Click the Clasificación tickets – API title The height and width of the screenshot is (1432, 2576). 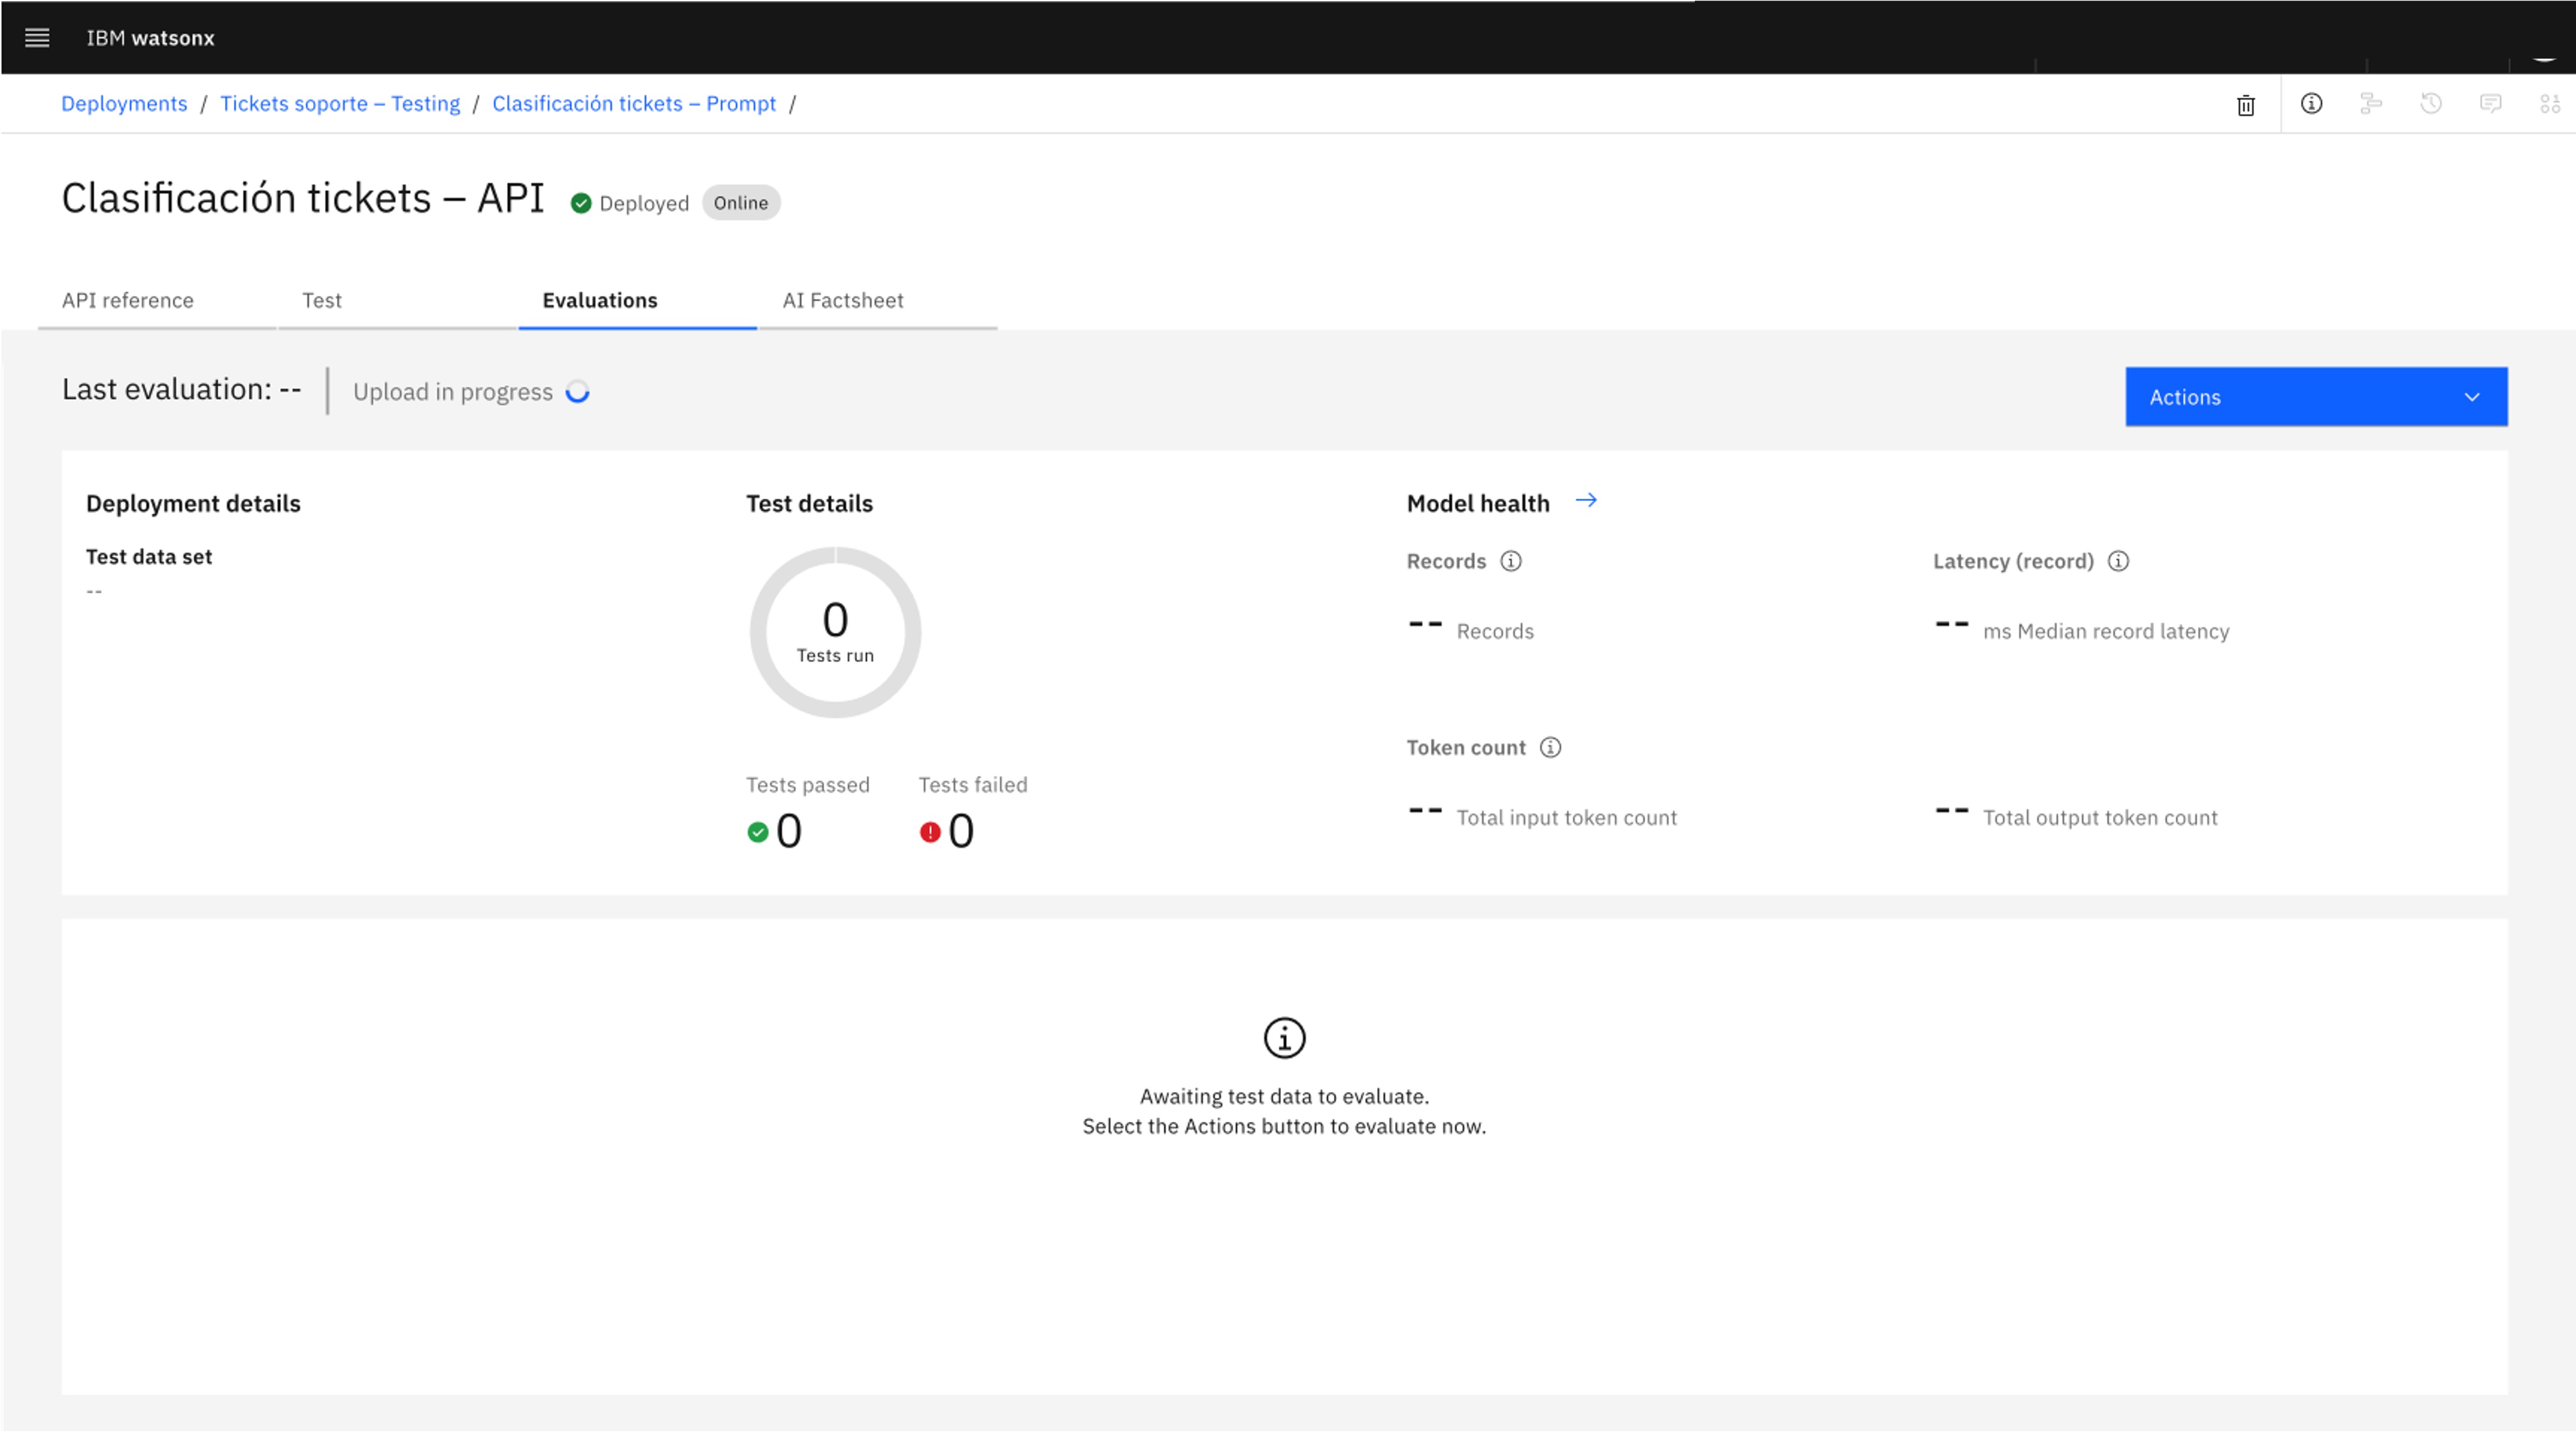click(303, 198)
